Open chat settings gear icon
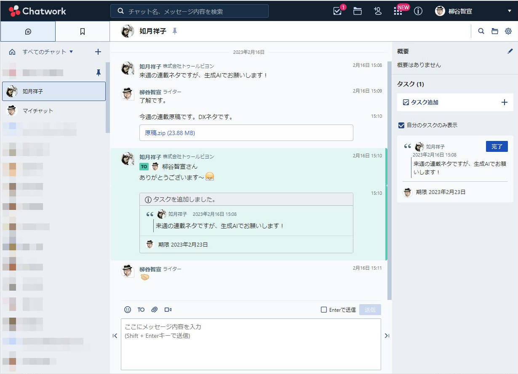The image size is (518, 374). pos(508,31)
